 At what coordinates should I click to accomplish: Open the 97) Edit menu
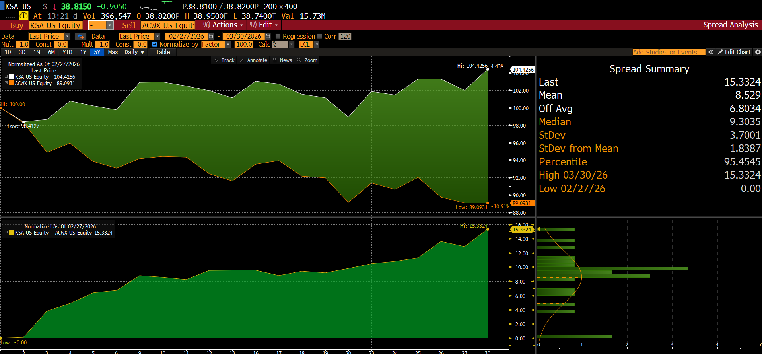tap(263, 25)
